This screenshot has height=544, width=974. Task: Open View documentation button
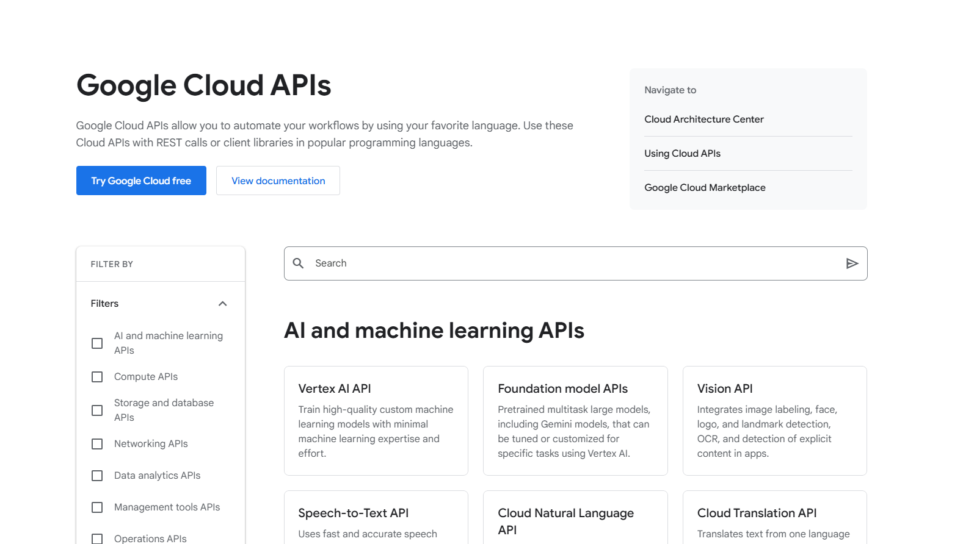coord(278,181)
